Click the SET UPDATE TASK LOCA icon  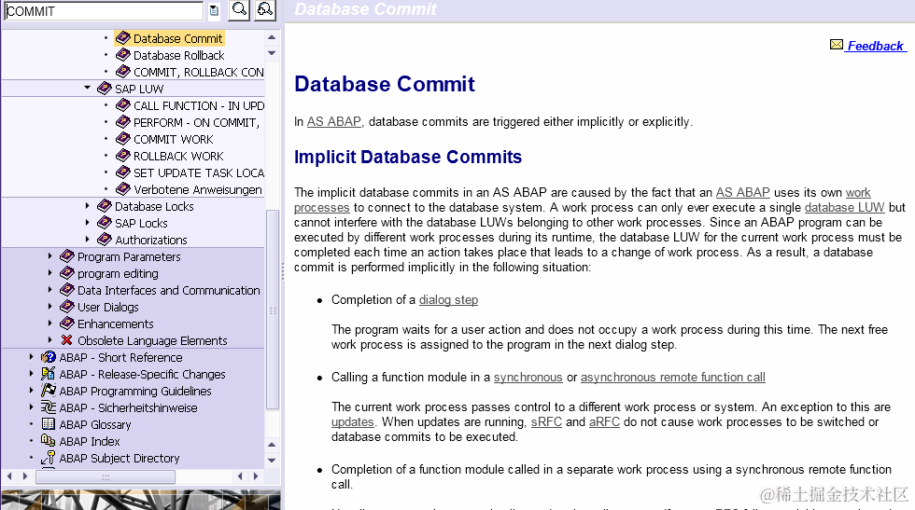point(122,172)
